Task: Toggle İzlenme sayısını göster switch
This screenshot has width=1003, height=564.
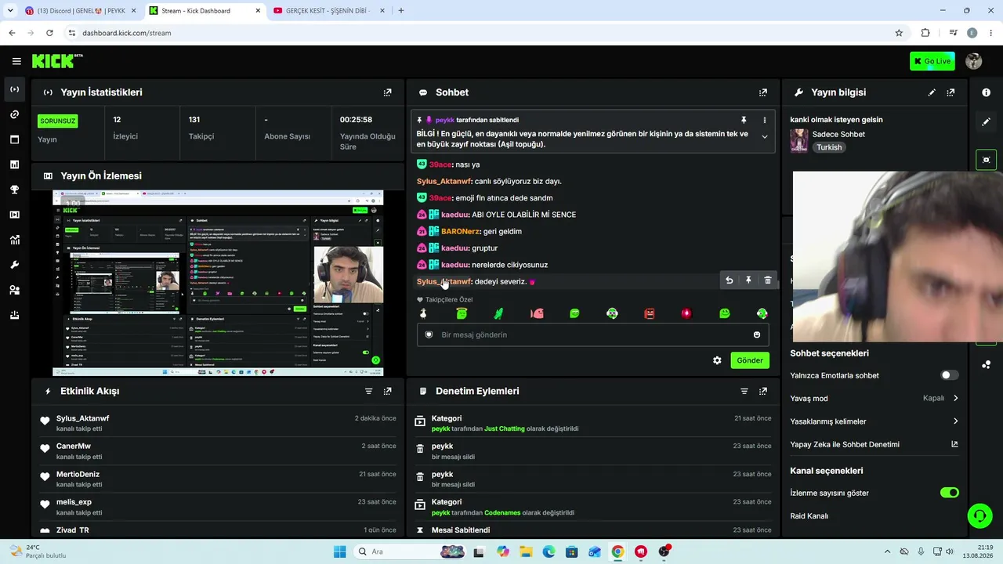Action: point(949,493)
